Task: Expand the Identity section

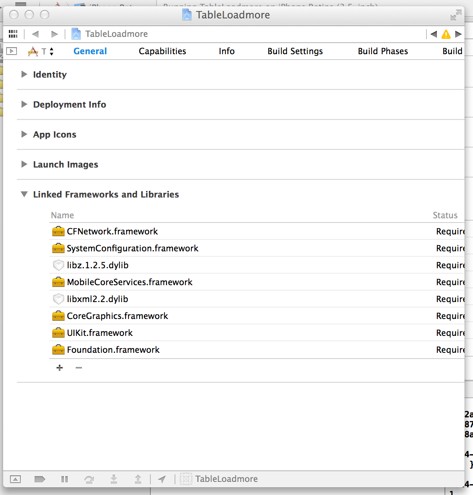Action: point(24,74)
